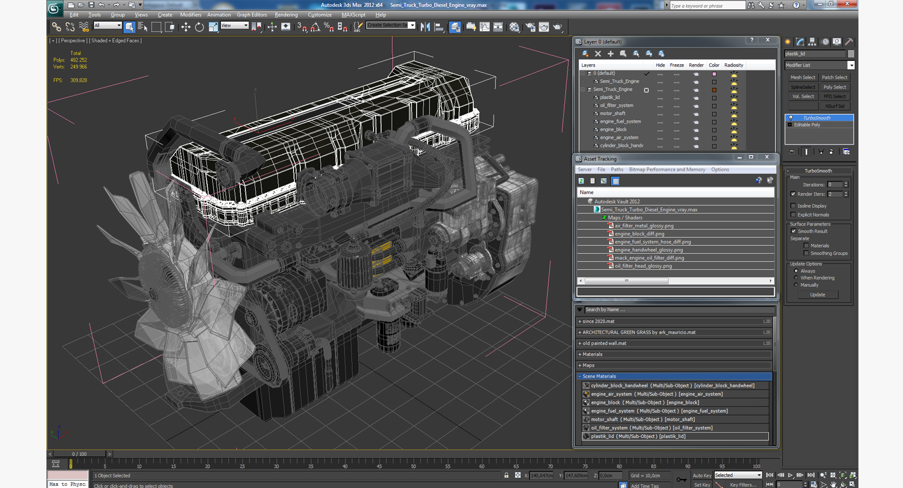This screenshot has height=488, width=903.
Task: Open the Material Editor icon
Action: point(514,27)
